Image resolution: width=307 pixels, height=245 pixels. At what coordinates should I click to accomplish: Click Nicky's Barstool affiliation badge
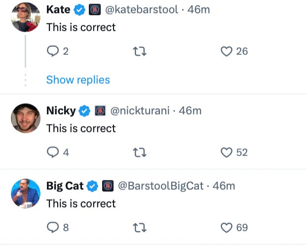[100, 111]
